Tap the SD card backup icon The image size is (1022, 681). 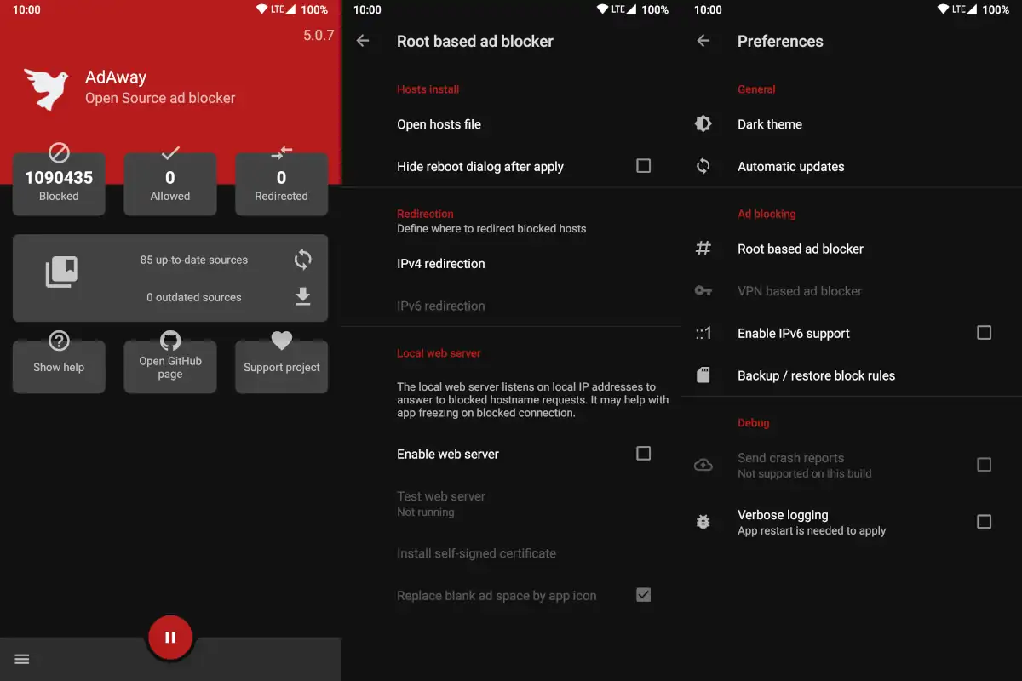coord(703,375)
